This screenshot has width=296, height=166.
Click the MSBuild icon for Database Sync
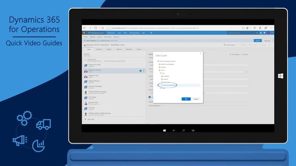(86, 77)
